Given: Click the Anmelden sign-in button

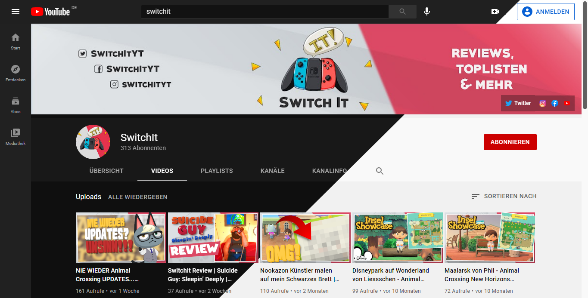Looking at the screenshot, I should pyautogui.click(x=546, y=12).
